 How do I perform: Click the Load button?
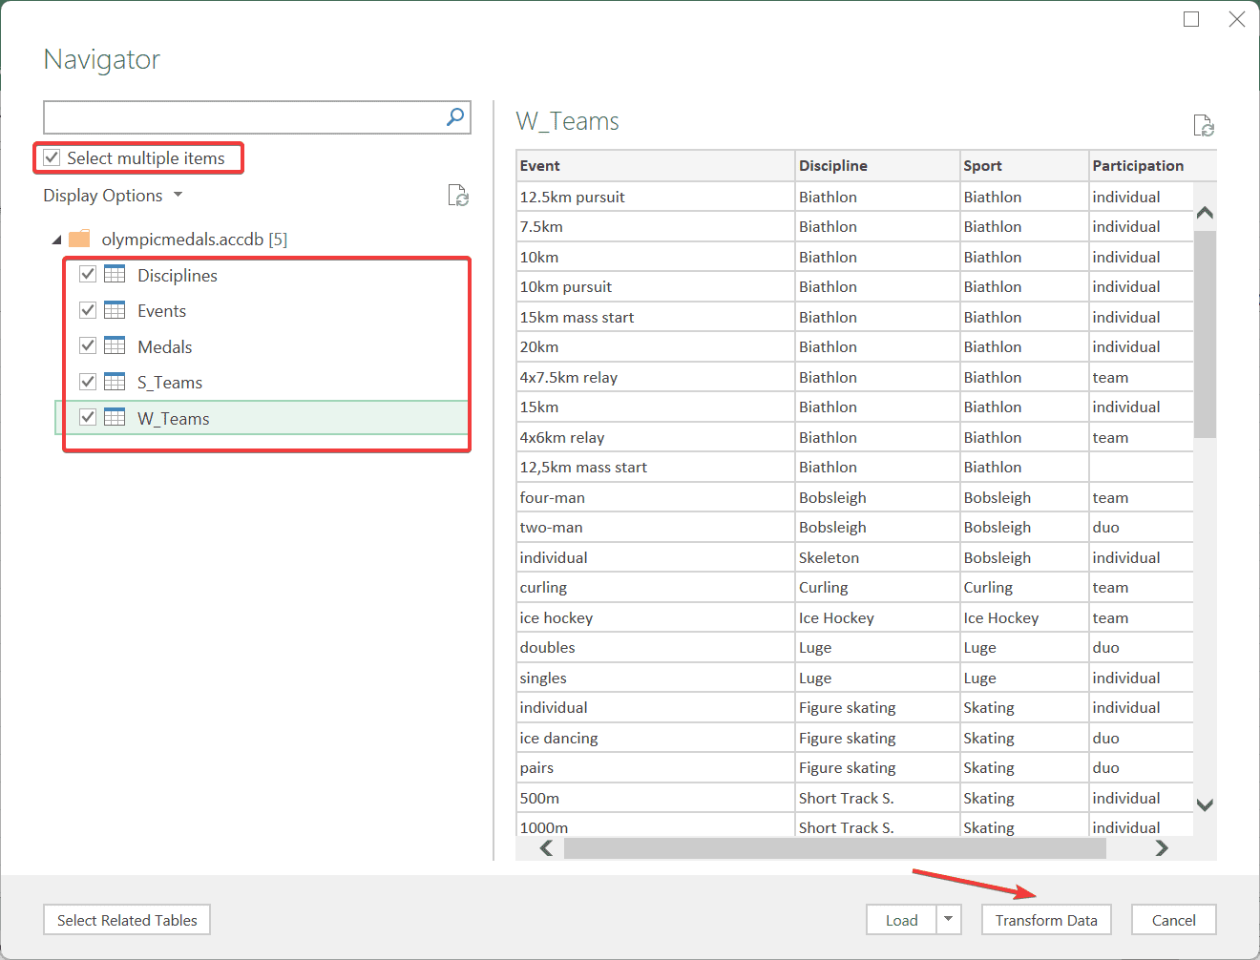tap(902, 920)
